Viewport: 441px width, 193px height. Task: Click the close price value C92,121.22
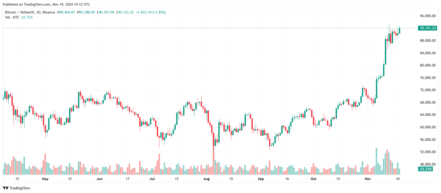point(125,12)
